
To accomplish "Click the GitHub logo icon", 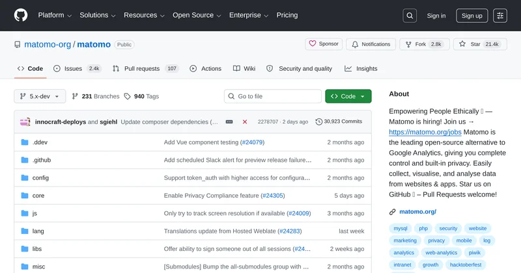I will pyautogui.click(x=21, y=16).
